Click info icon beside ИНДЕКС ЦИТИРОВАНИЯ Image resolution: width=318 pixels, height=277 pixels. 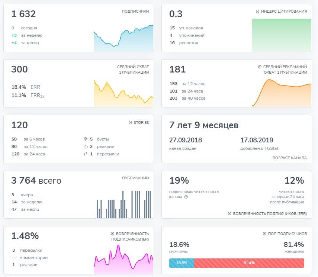click(257, 12)
